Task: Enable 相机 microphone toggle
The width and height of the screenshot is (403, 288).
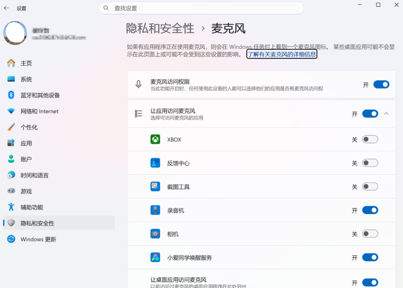Action: 370,234
